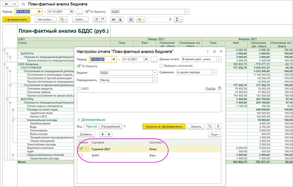The width and height of the screenshot is (293, 187).
Task: Click the main Сформировать button
Action: [16, 20]
